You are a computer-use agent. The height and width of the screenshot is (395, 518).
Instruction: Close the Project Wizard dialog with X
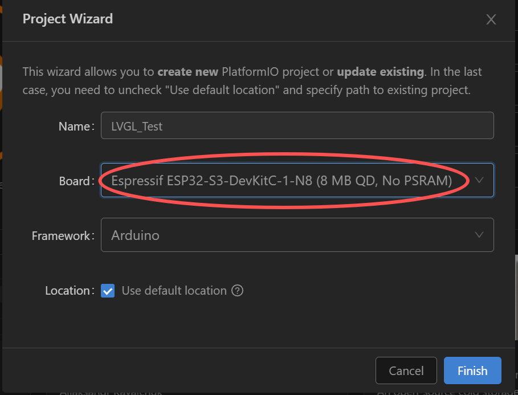point(491,19)
